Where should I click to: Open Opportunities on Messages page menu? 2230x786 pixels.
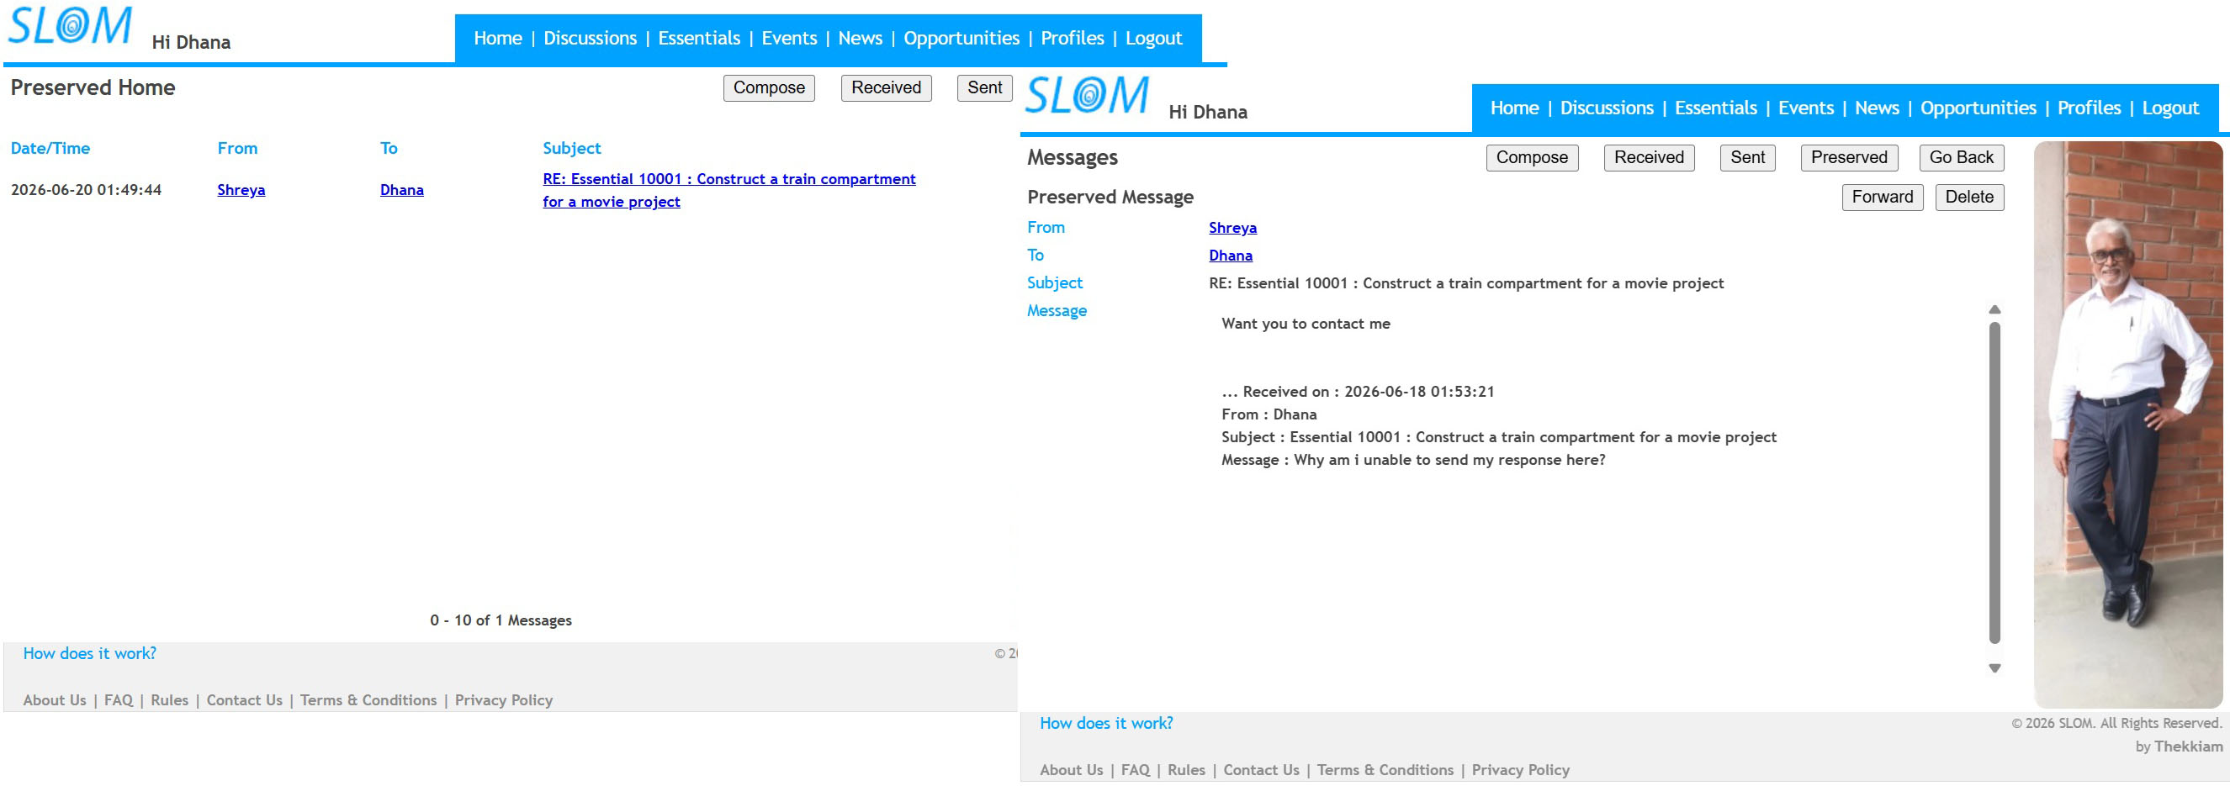click(x=1978, y=108)
